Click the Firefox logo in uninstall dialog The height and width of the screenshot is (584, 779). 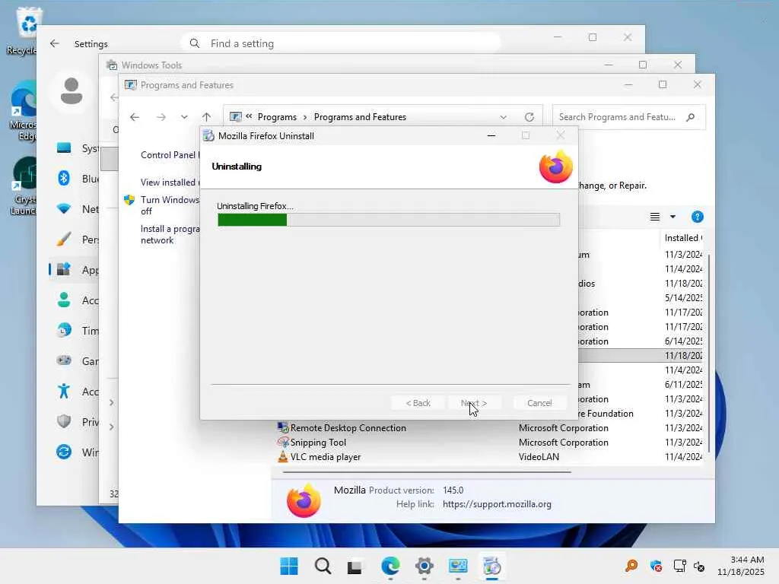tap(555, 167)
